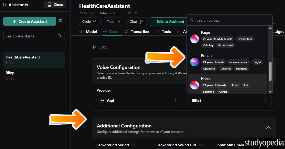285x149 pixels.
Task: Choose the Hana voice option
Action: pos(227,84)
